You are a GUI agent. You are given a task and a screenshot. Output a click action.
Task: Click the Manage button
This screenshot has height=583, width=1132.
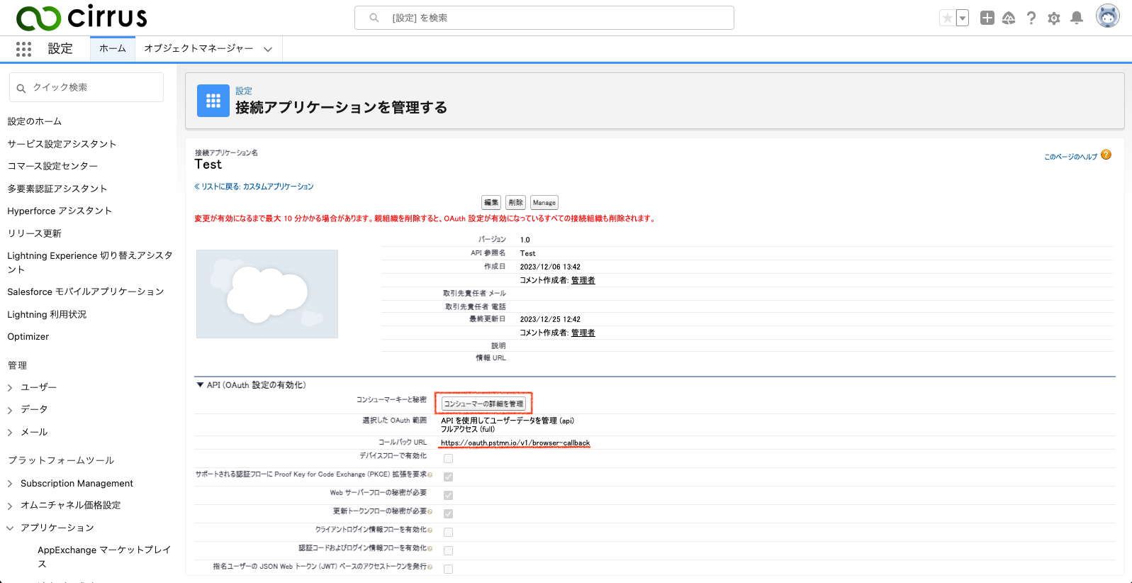tap(544, 202)
